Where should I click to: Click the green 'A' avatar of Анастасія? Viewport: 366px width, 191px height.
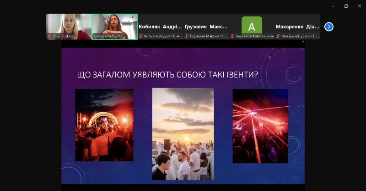(x=252, y=25)
